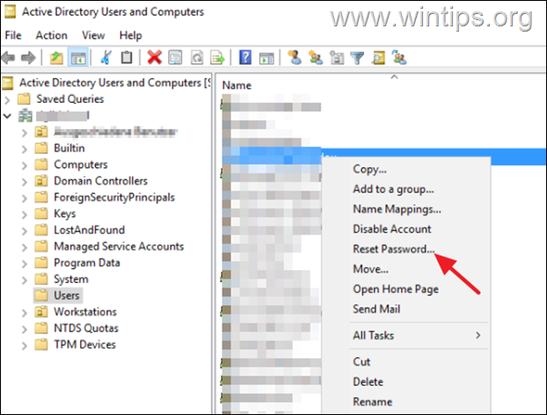Choose Delete from context menu
Image resolution: width=547 pixels, height=415 pixels.
(x=368, y=382)
